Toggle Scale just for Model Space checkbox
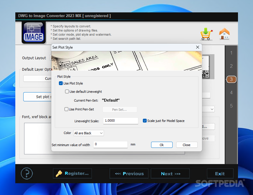253x195 pixels. 145,120
